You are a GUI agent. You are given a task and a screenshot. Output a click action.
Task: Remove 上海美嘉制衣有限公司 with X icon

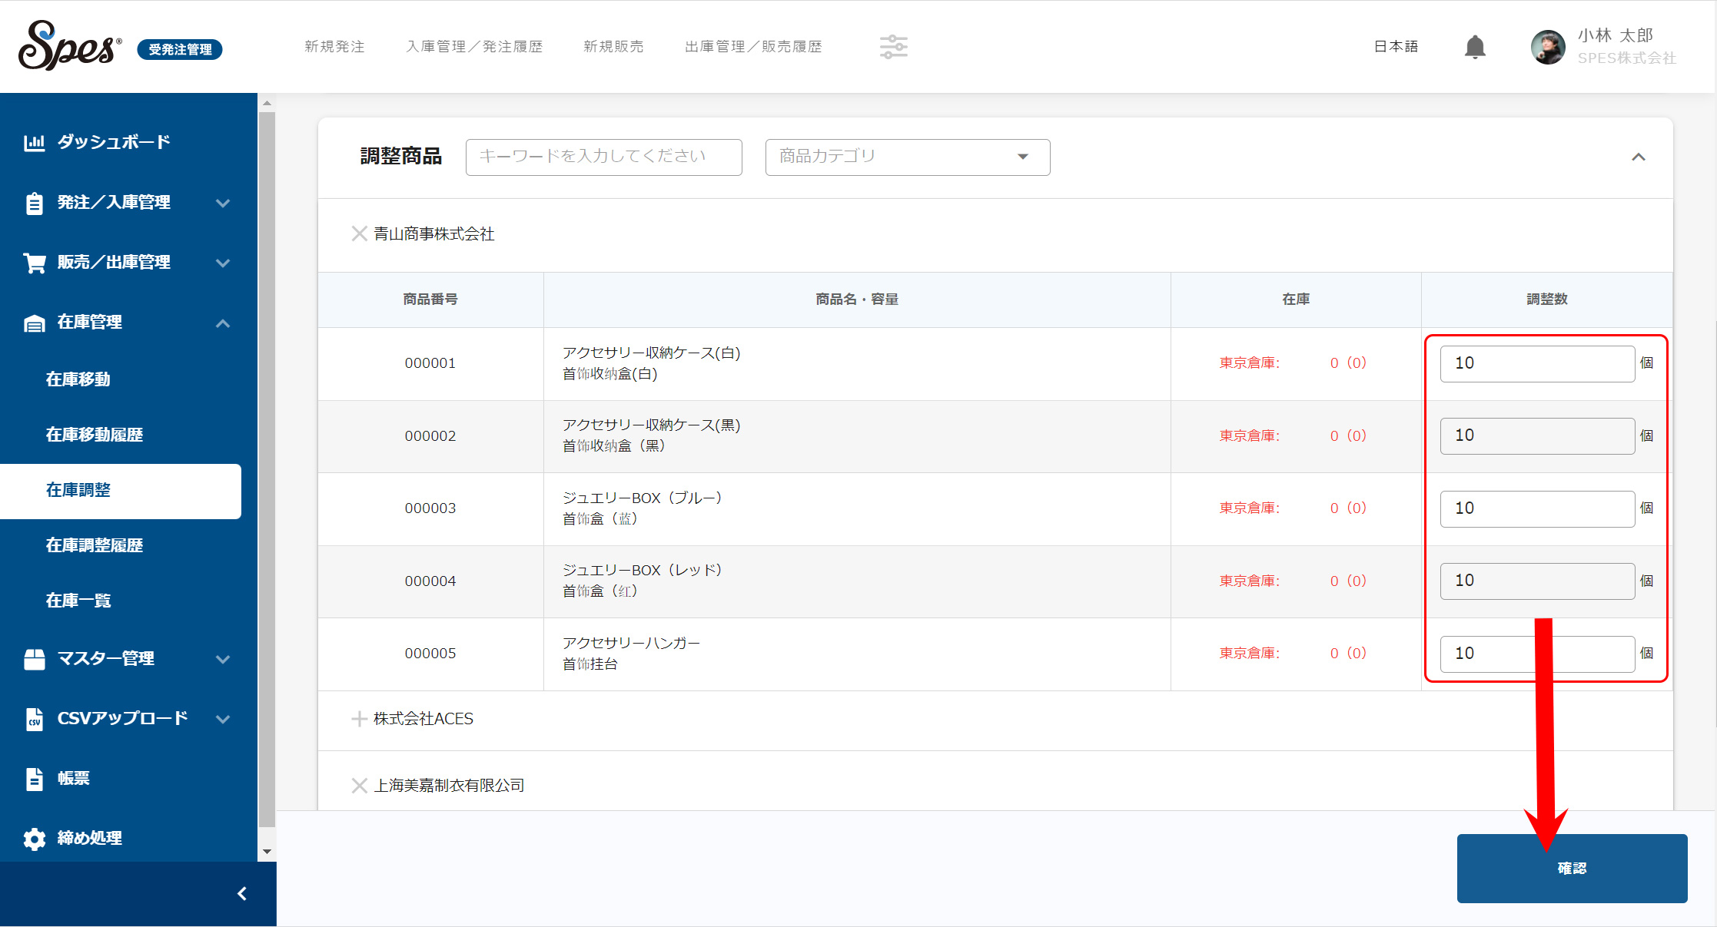tap(359, 785)
